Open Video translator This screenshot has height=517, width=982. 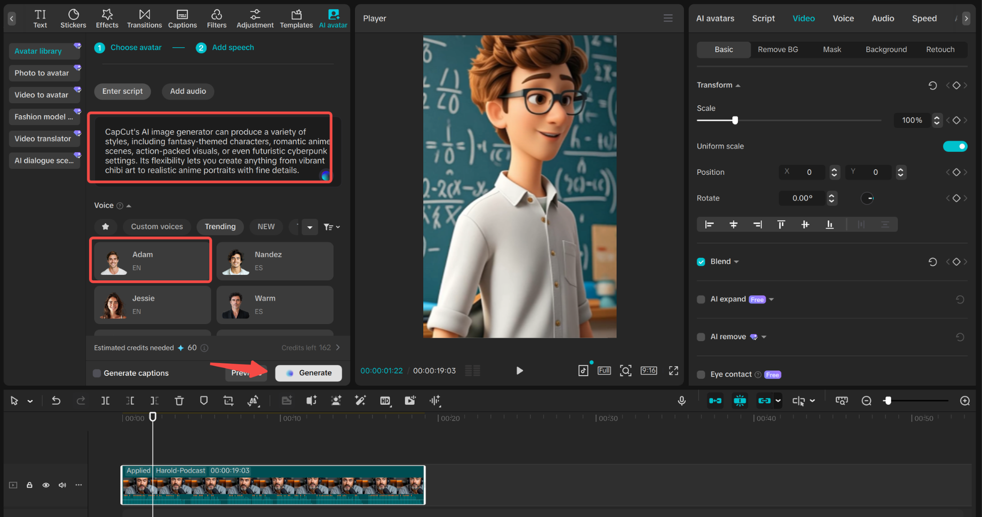pos(44,139)
